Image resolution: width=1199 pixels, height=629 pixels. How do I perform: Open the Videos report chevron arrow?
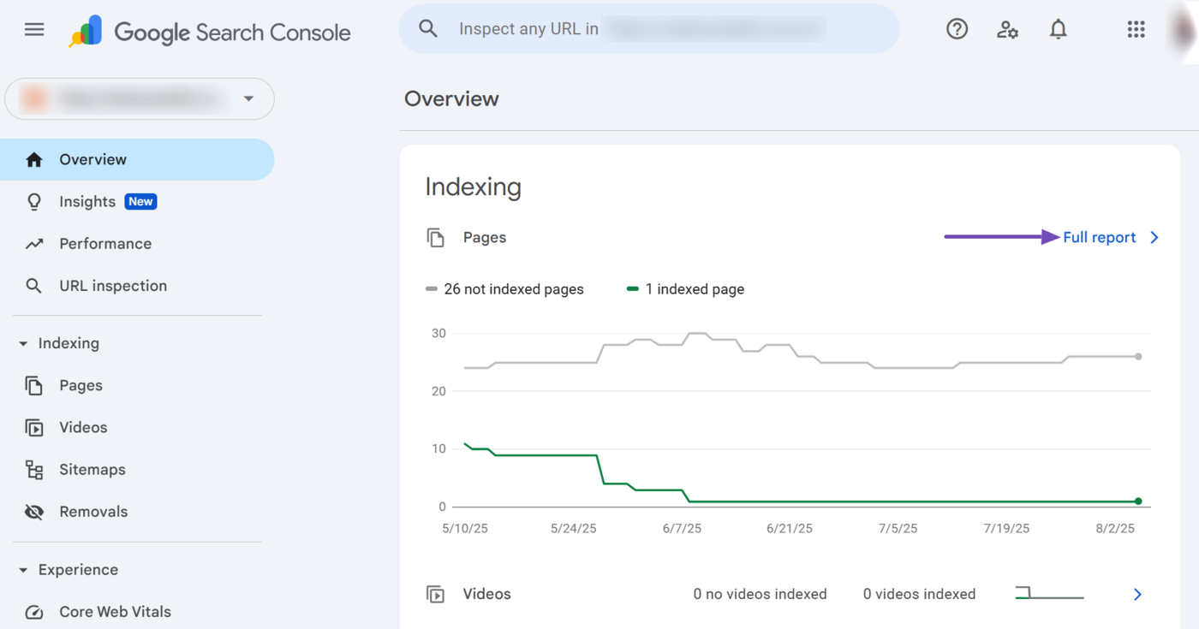click(1137, 594)
